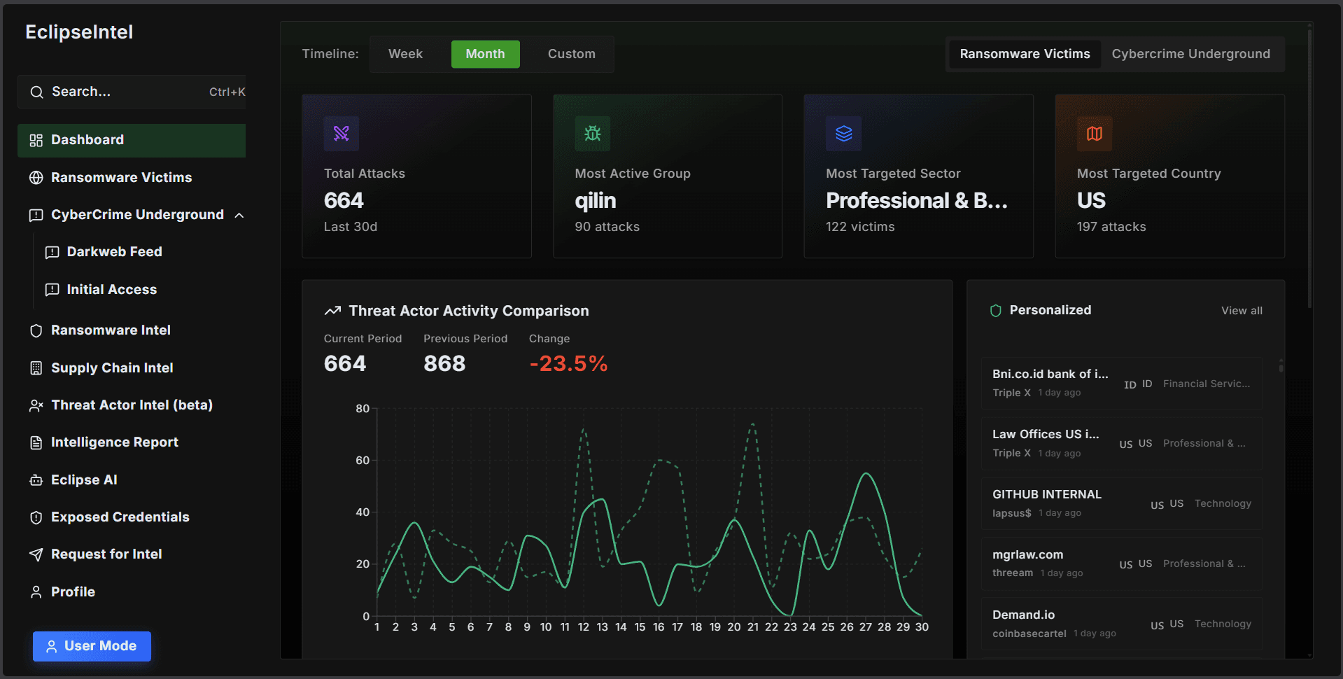Viewport: 1343px width, 679px height.
Task: Click the globe icon beside Ransomware Victims
Action: (36, 178)
